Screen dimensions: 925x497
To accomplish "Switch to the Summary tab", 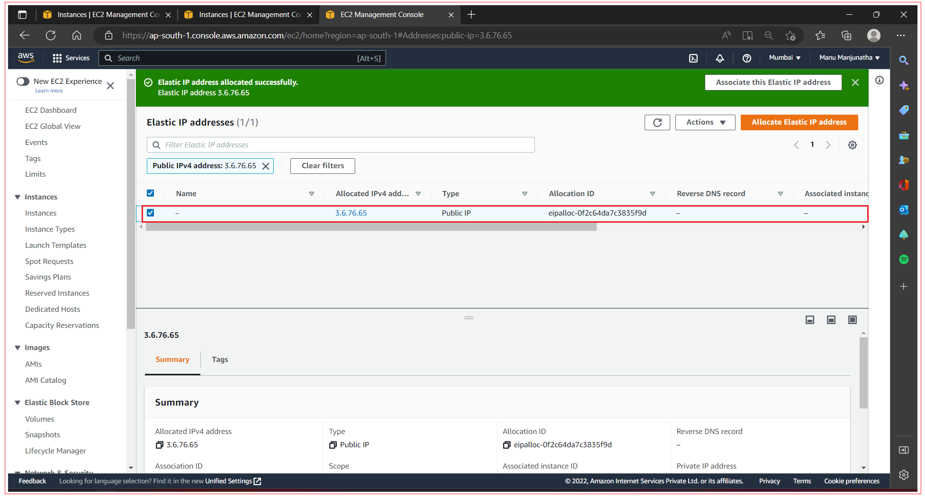I will point(172,360).
